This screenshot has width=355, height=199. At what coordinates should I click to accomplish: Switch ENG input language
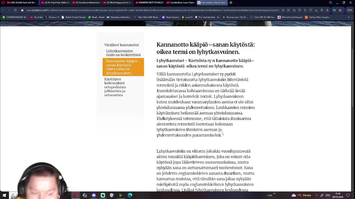click(x=328, y=195)
